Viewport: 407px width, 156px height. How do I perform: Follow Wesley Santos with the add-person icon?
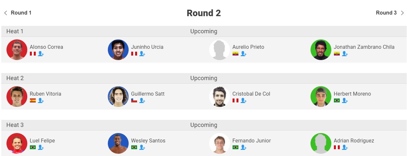coord(142,147)
